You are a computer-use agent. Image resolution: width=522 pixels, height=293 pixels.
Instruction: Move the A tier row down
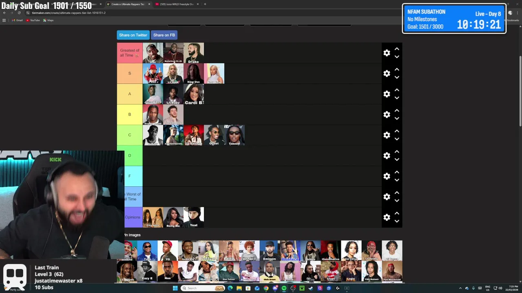point(397,98)
